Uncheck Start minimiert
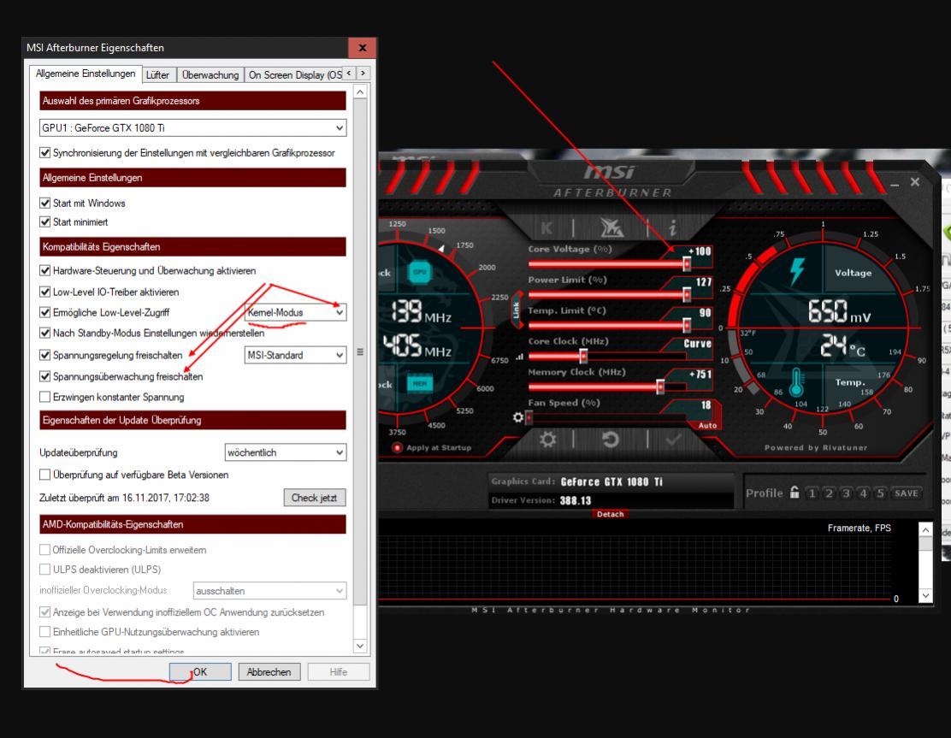 pos(44,222)
